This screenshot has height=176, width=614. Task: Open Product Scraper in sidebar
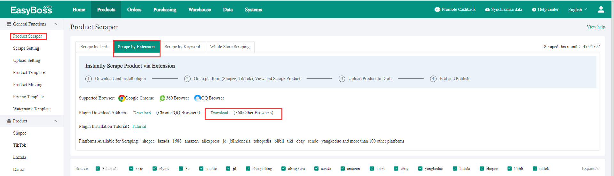click(x=28, y=36)
